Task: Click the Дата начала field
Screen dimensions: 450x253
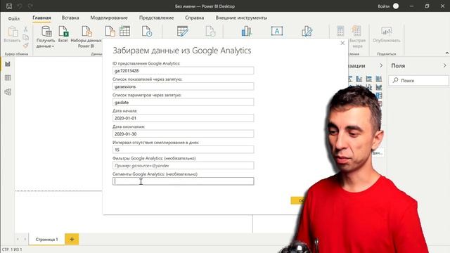Action: [x=183, y=118]
